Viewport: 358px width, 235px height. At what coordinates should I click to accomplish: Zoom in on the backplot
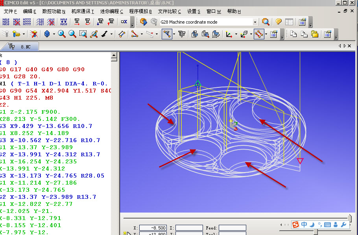point(62,34)
